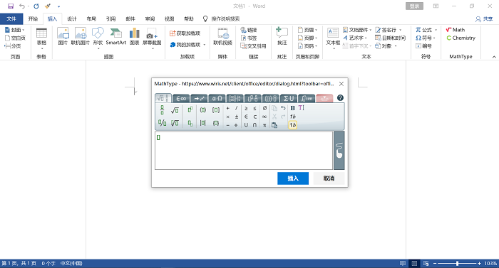Insert the union symbol

[246, 125]
